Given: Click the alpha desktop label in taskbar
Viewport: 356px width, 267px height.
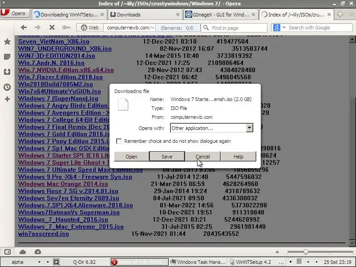Looking at the screenshot, I should (x=17, y=262).
